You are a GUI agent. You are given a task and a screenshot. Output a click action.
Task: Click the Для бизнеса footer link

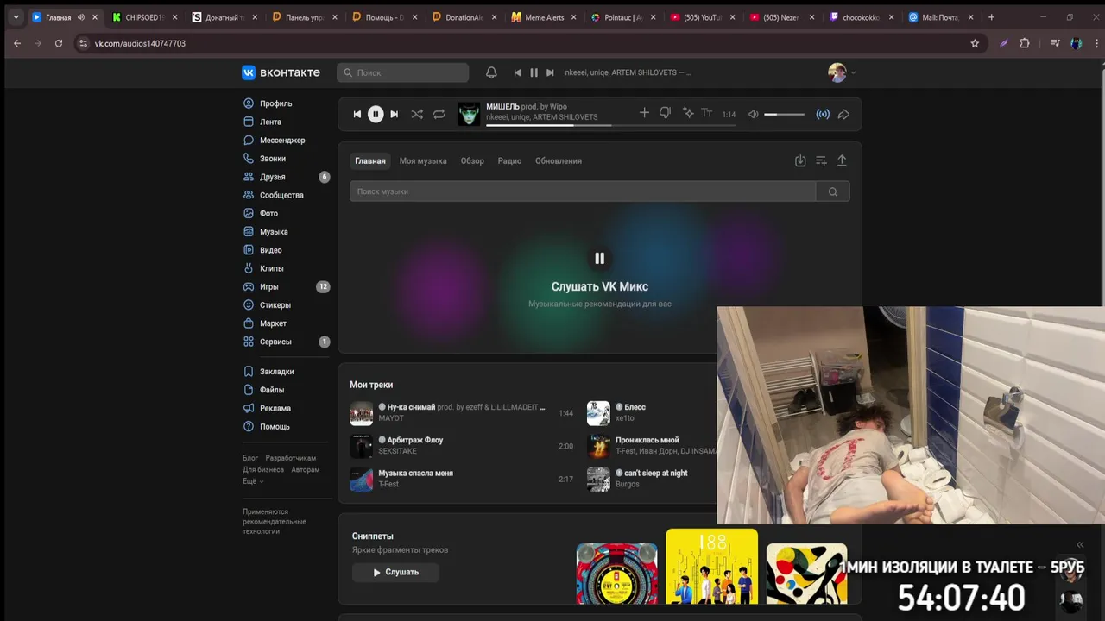[263, 470]
